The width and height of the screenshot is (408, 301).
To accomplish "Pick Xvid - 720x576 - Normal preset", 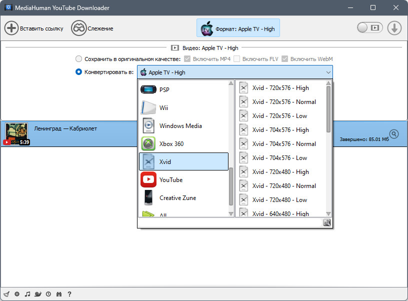I will pyautogui.click(x=281, y=102).
